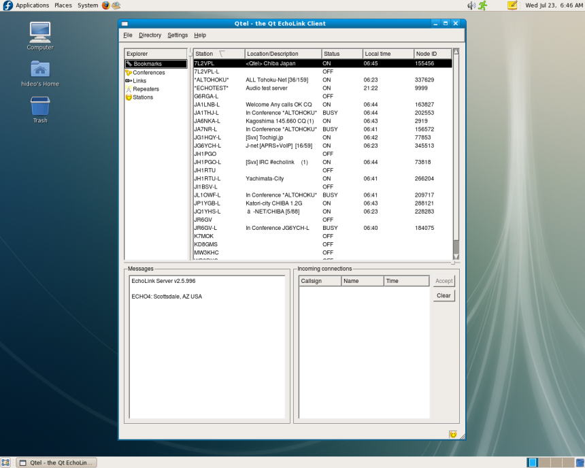Screen dimensions: 585x468
Task: Open the File menu
Action: (x=128, y=35)
